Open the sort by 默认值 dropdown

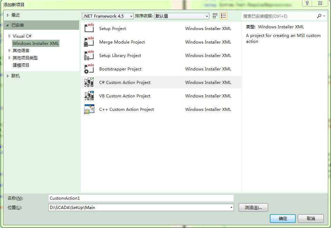click(x=182, y=16)
